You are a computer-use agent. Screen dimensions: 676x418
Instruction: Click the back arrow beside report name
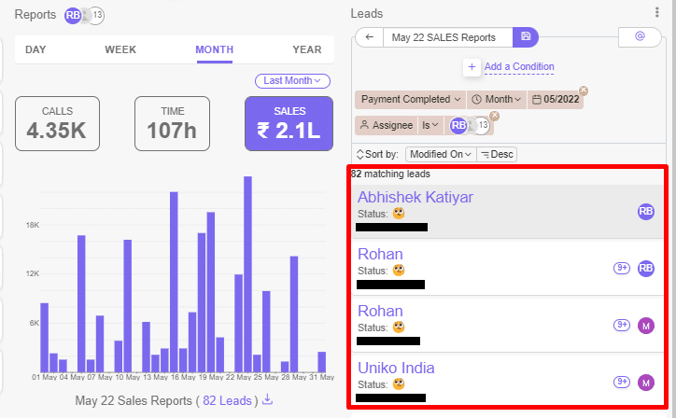click(x=370, y=37)
